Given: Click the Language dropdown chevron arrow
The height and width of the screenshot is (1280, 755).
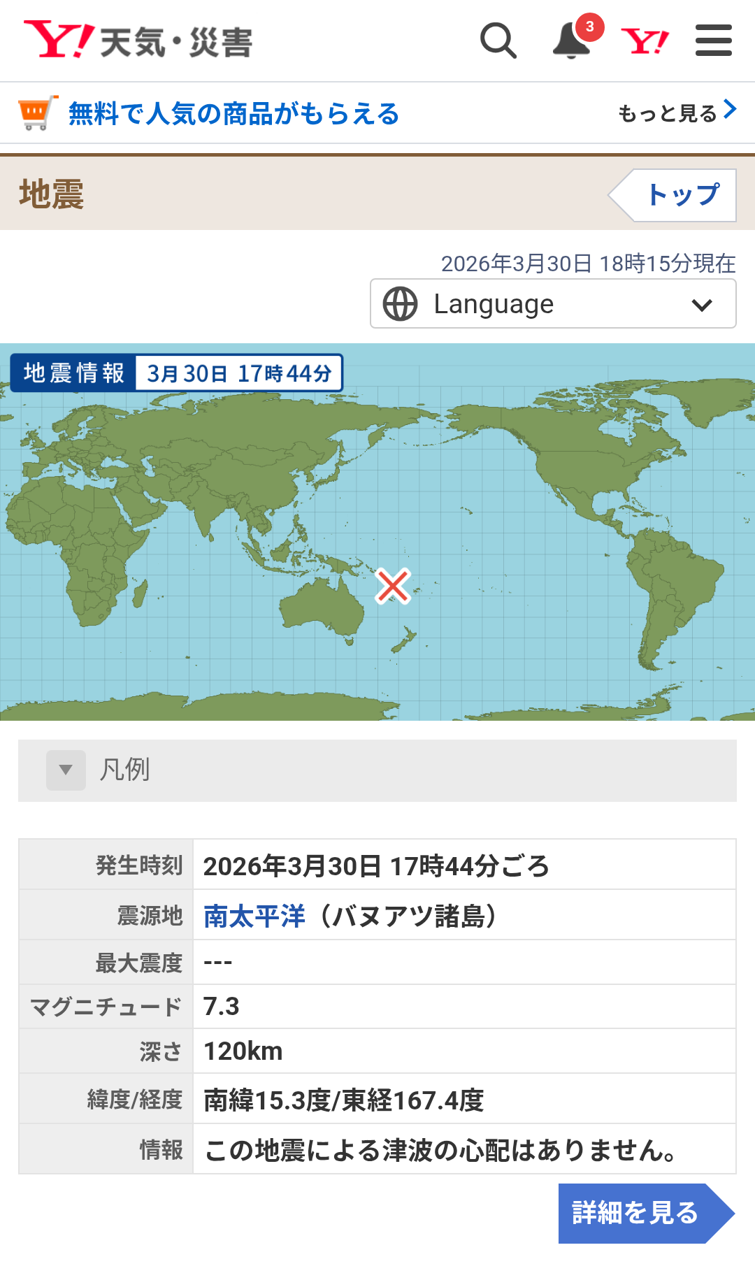Looking at the screenshot, I should pyautogui.click(x=701, y=305).
